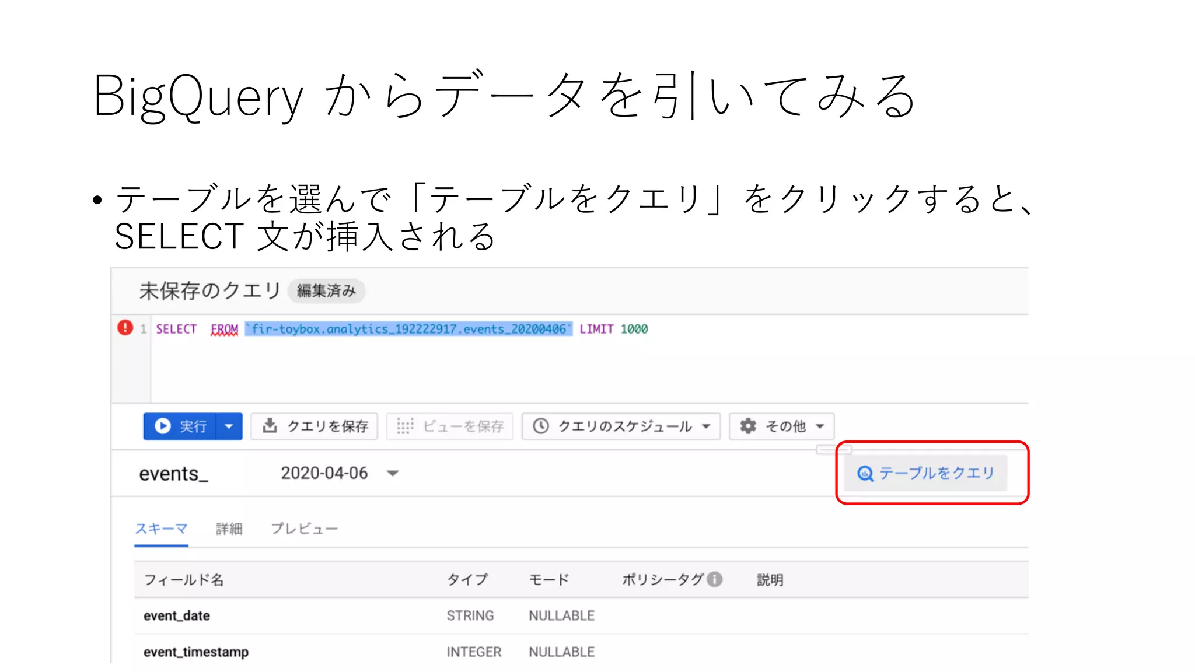Click the 編集済み status chip
The width and height of the screenshot is (1195, 672).
click(326, 290)
